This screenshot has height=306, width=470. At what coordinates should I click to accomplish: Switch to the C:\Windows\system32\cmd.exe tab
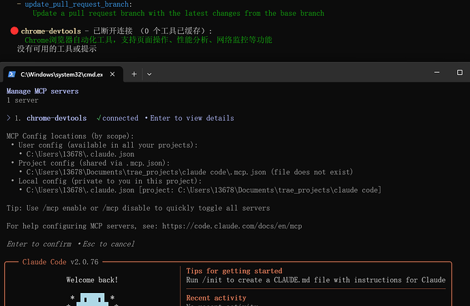61,74
